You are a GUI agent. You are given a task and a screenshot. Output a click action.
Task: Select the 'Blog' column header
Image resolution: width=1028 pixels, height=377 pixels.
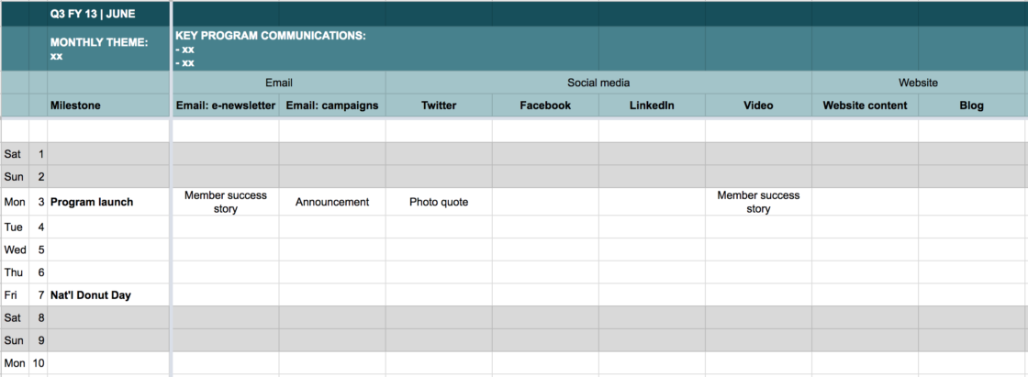[x=972, y=105]
